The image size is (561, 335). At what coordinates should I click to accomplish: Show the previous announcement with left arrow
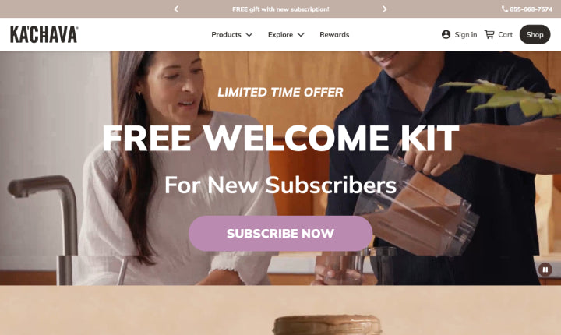pyautogui.click(x=176, y=9)
